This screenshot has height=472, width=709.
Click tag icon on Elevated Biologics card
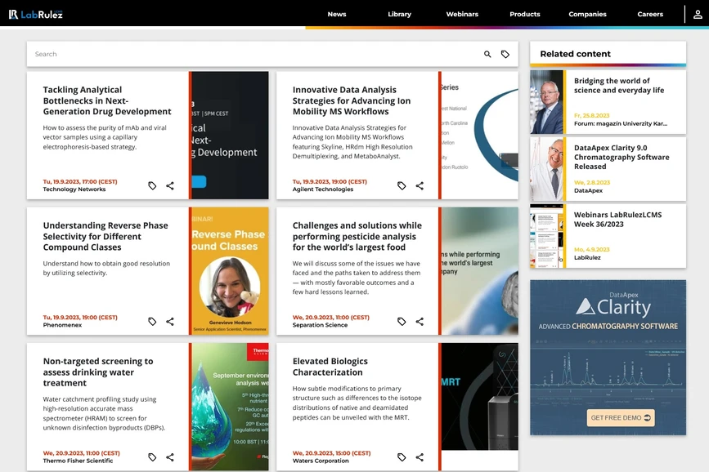pyautogui.click(x=402, y=457)
